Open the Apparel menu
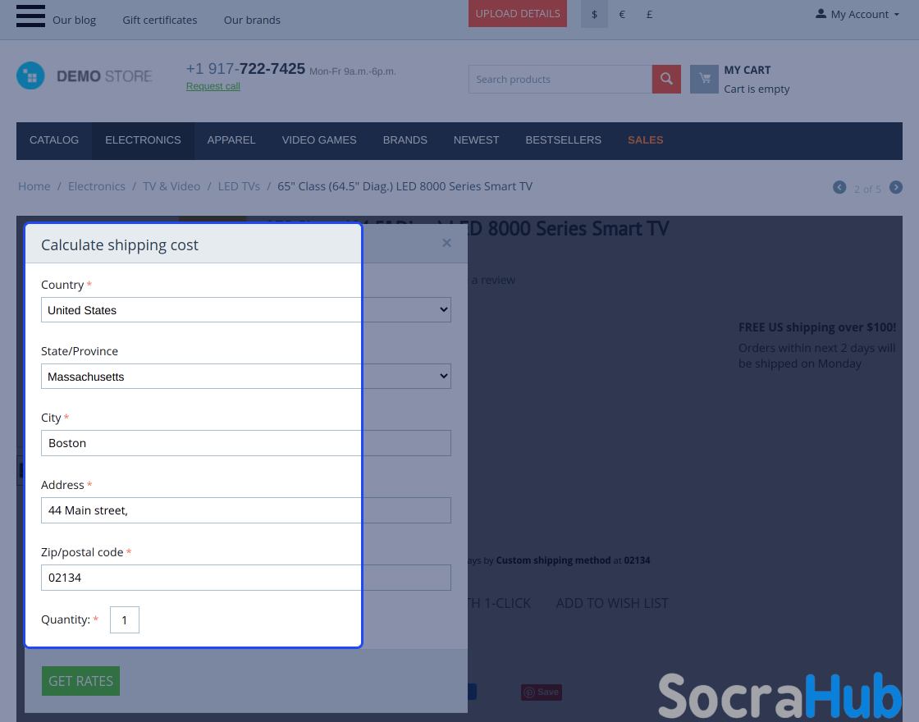The image size is (919, 722). pyautogui.click(x=231, y=140)
